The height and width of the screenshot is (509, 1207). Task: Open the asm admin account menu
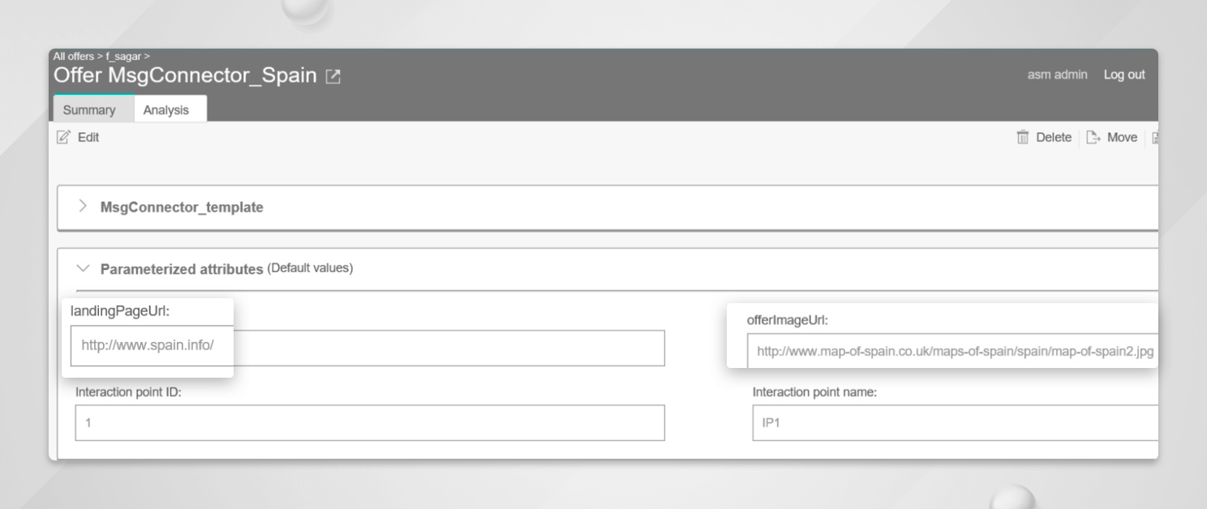(x=1057, y=74)
